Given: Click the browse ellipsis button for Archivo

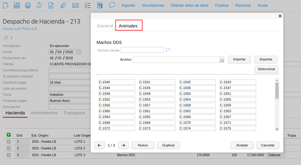Looking at the screenshot, I should 222,60.
